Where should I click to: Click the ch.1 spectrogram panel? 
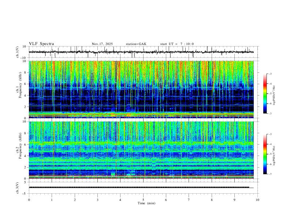(x=141, y=89)
